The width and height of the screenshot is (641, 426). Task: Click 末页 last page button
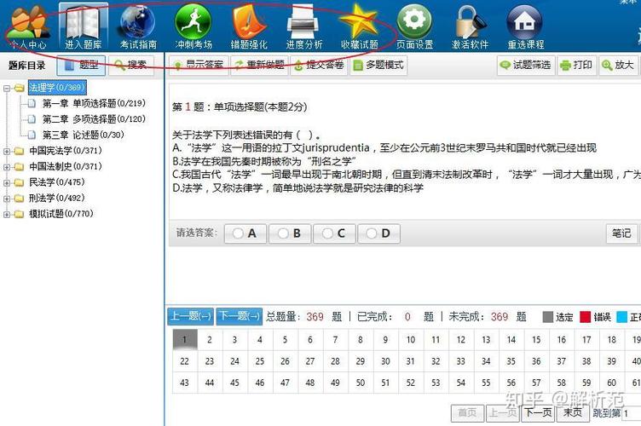tap(572, 413)
